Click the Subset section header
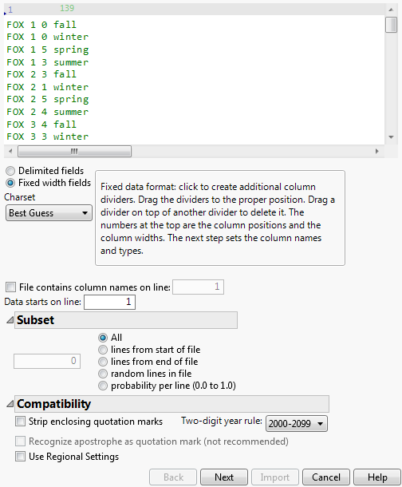 pos(126,320)
